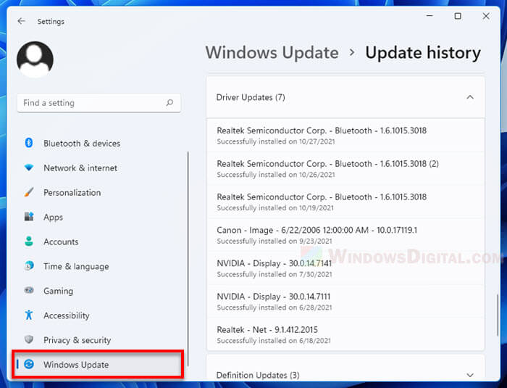Click the sidebar navigation scrollbar

[188, 258]
